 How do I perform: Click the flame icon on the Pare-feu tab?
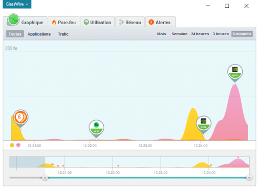pos(54,22)
